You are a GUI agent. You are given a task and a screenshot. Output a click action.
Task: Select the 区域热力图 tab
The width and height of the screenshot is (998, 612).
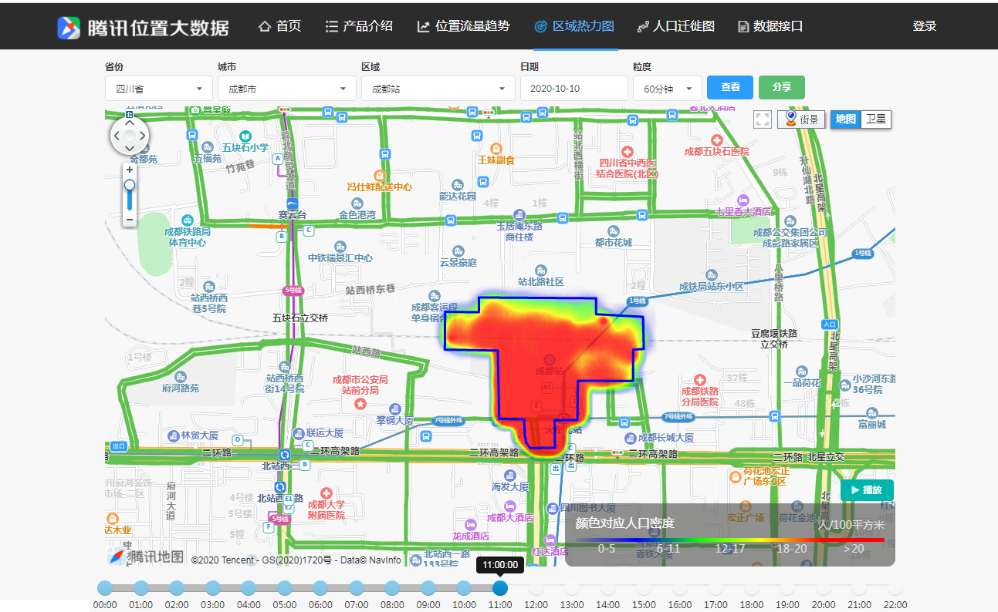pos(574,26)
